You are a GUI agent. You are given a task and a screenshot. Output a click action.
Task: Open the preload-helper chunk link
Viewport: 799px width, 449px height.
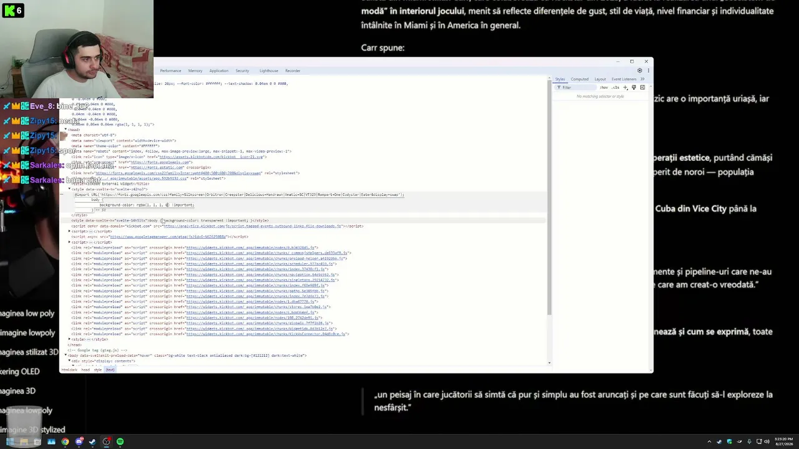click(x=266, y=258)
